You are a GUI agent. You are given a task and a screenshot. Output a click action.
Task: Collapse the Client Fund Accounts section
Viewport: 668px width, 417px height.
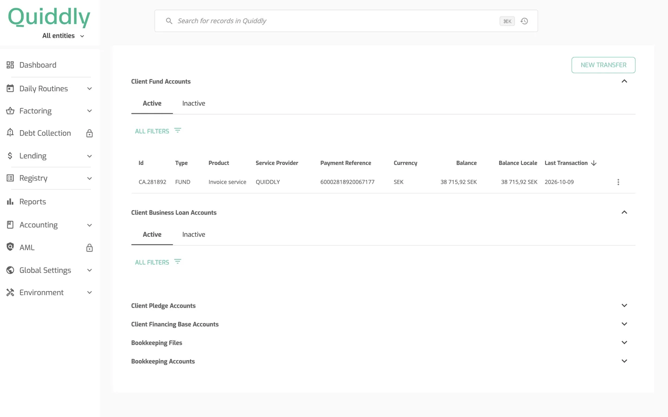[x=624, y=81]
